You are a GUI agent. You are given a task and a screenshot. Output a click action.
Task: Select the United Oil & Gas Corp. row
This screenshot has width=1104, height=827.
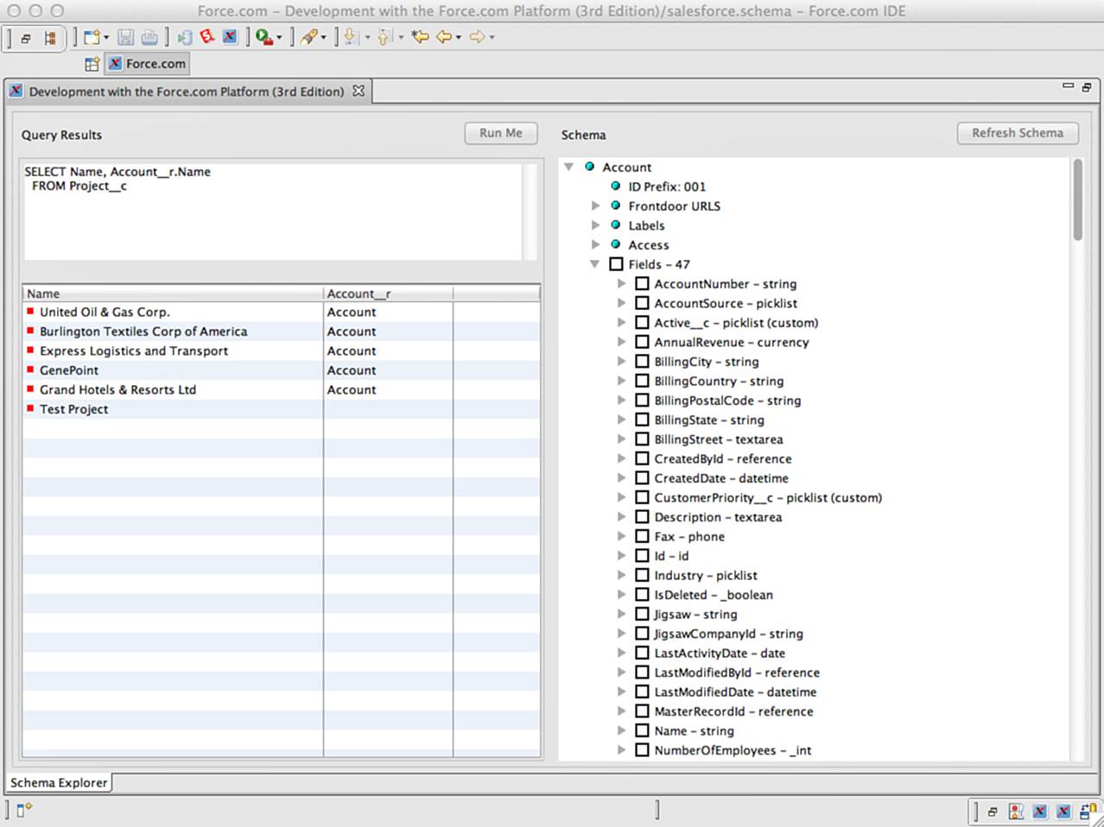282,312
